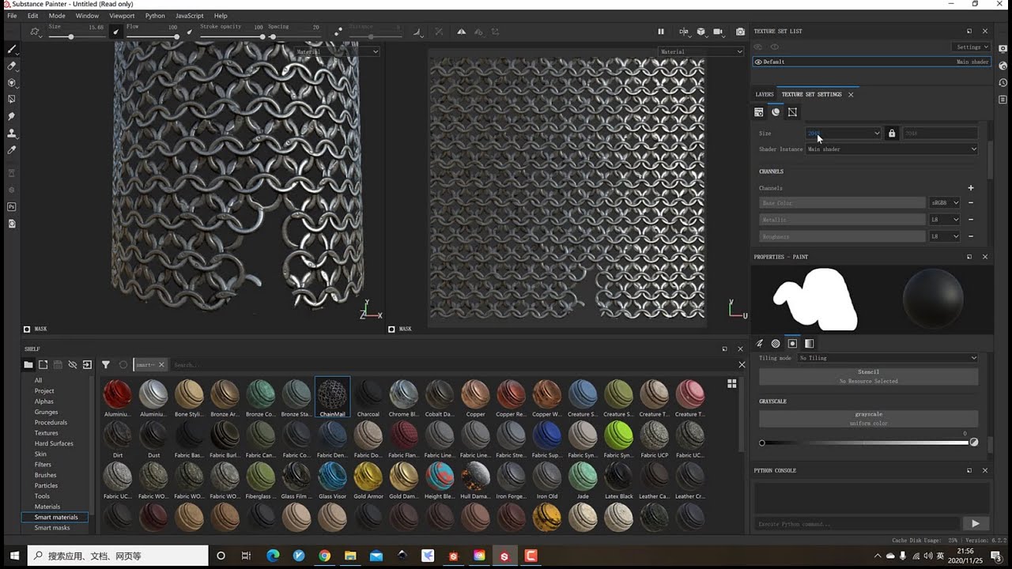Click the camera selection video icon
This screenshot has width=1012, height=569.
click(718, 32)
